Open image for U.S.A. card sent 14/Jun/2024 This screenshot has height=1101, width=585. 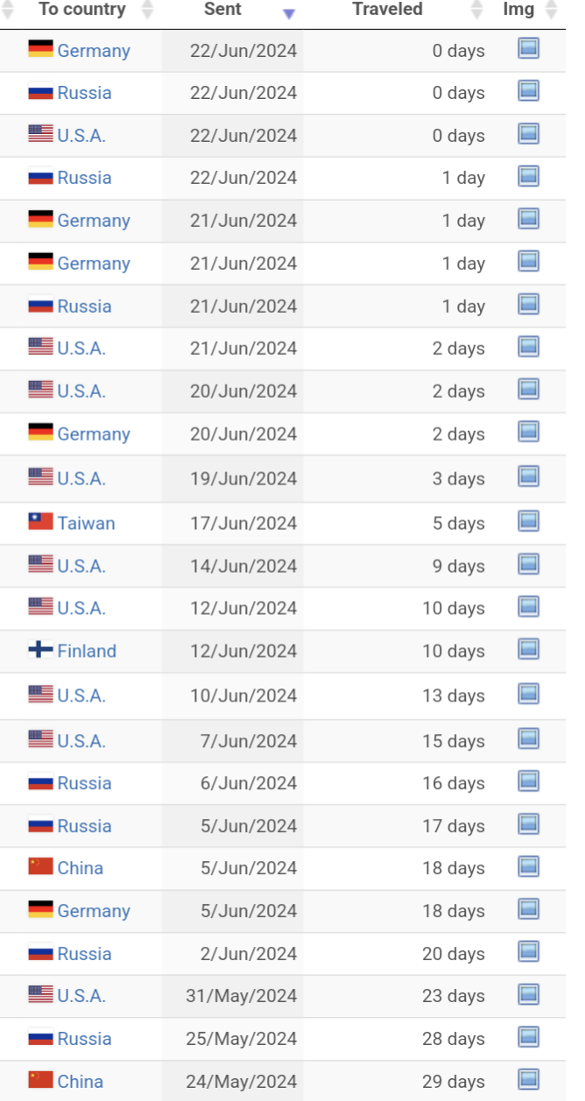point(528,564)
